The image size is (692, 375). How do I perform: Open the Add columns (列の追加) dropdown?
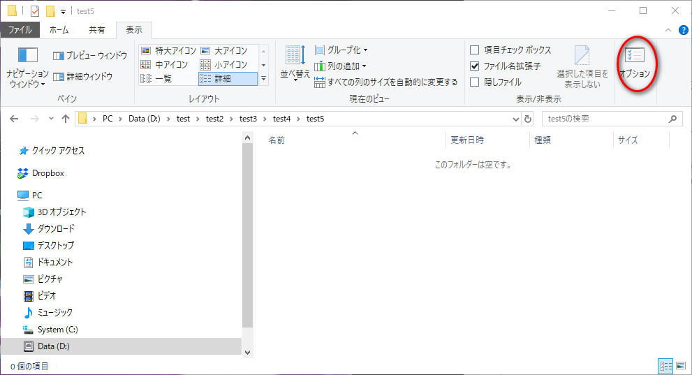[340, 66]
